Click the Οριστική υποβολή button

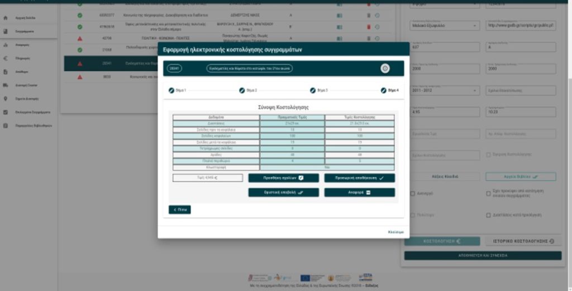coord(283,192)
